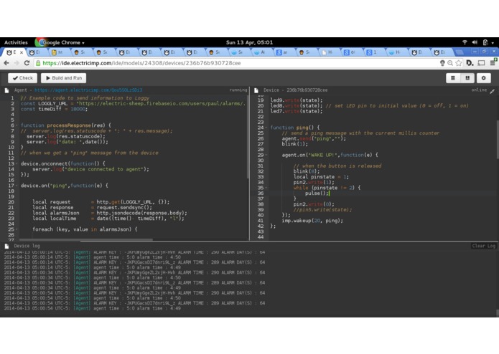Open the agent URL link
Screen dimensions: 499x354
88,90
